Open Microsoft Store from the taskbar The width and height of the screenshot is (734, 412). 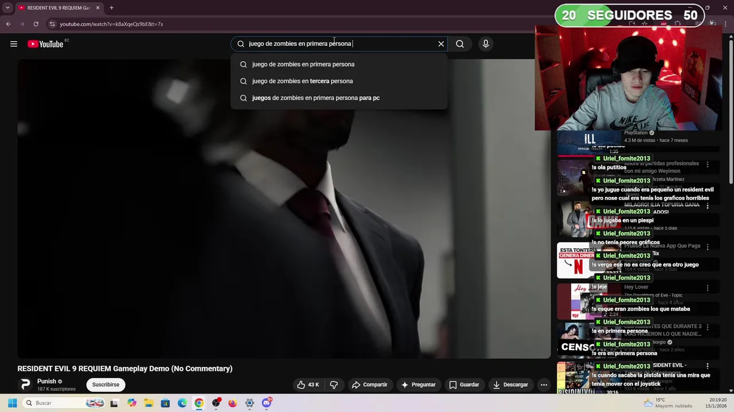point(165,403)
